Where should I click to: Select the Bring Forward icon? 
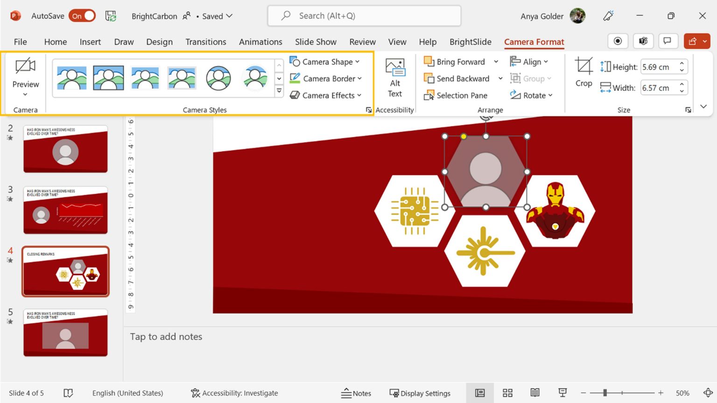[429, 62]
